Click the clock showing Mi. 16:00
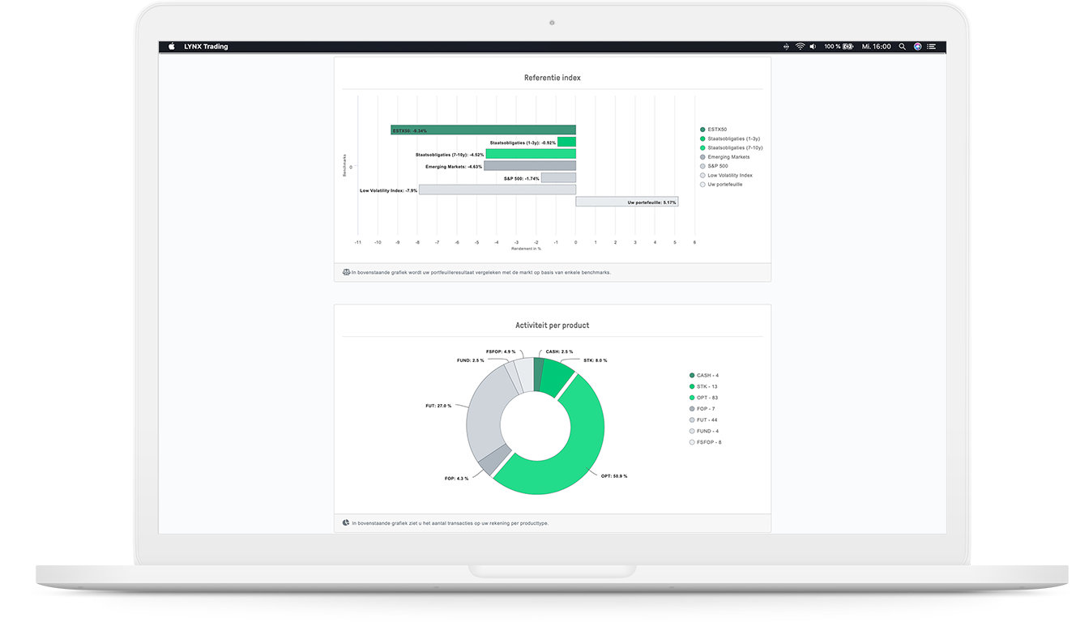Image resolution: width=1076 pixels, height=622 pixels. pyautogui.click(x=877, y=47)
